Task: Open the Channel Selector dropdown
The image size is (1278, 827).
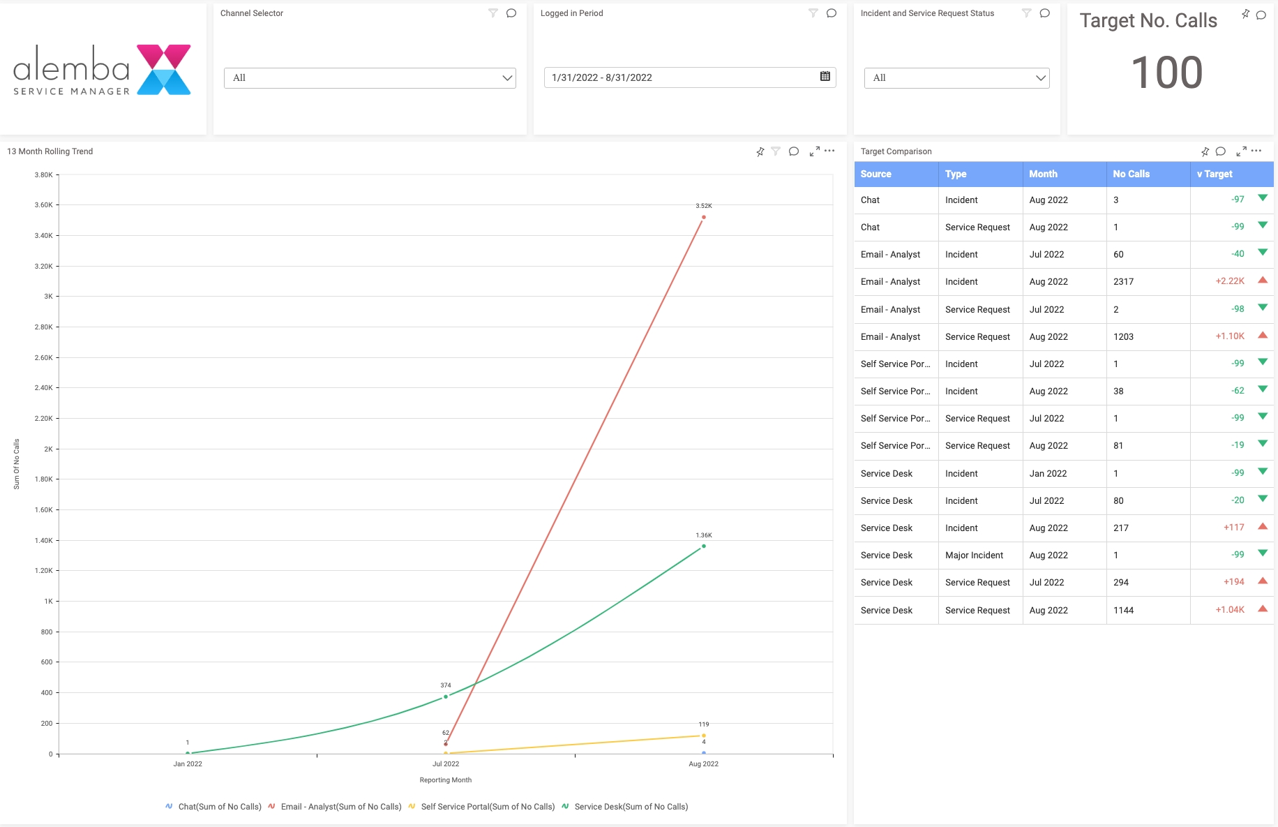Action: tap(370, 78)
